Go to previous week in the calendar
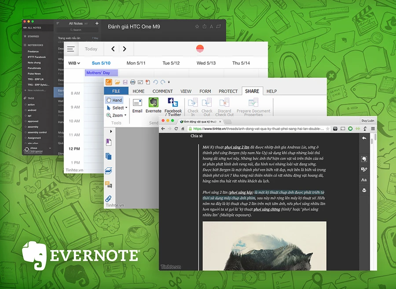The image size is (396, 289). coord(113,49)
